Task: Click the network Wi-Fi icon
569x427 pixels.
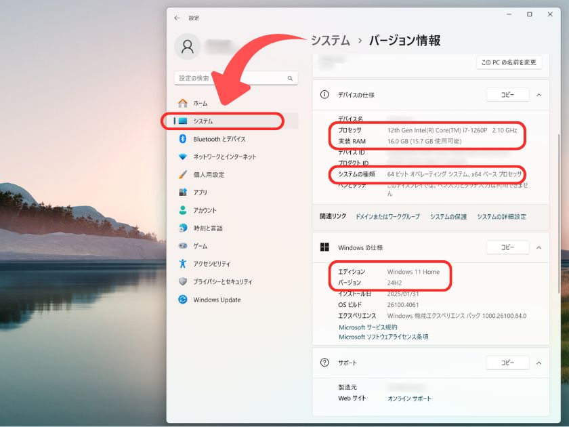Action: [x=182, y=157]
